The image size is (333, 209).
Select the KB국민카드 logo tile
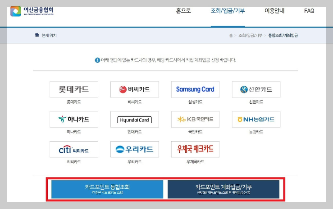(x=196, y=120)
